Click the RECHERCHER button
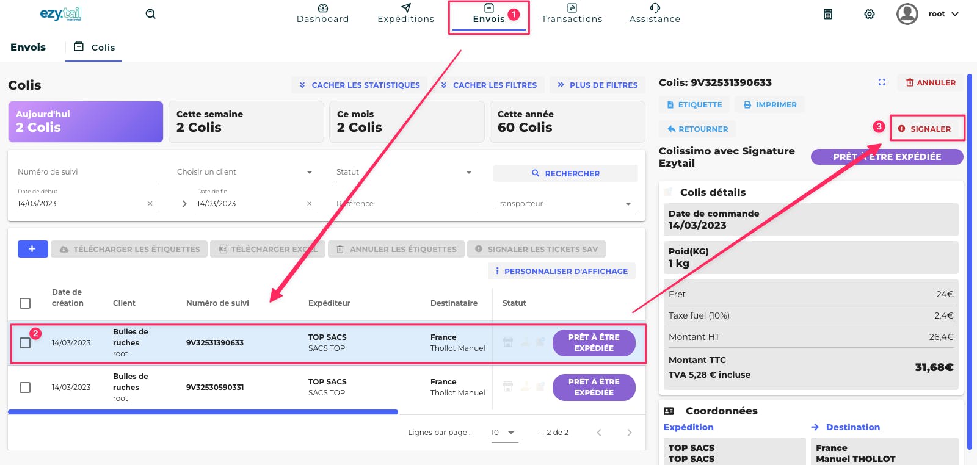 click(565, 173)
